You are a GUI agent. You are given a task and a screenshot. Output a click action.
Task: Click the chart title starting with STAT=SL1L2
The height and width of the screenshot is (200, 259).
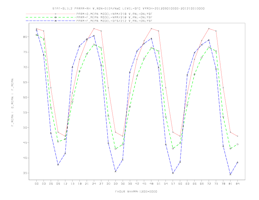tap(128, 8)
